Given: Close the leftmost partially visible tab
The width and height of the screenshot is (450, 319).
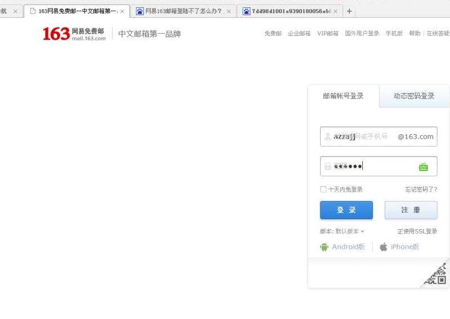Looking at the screenshot, I should click(16, 11).
